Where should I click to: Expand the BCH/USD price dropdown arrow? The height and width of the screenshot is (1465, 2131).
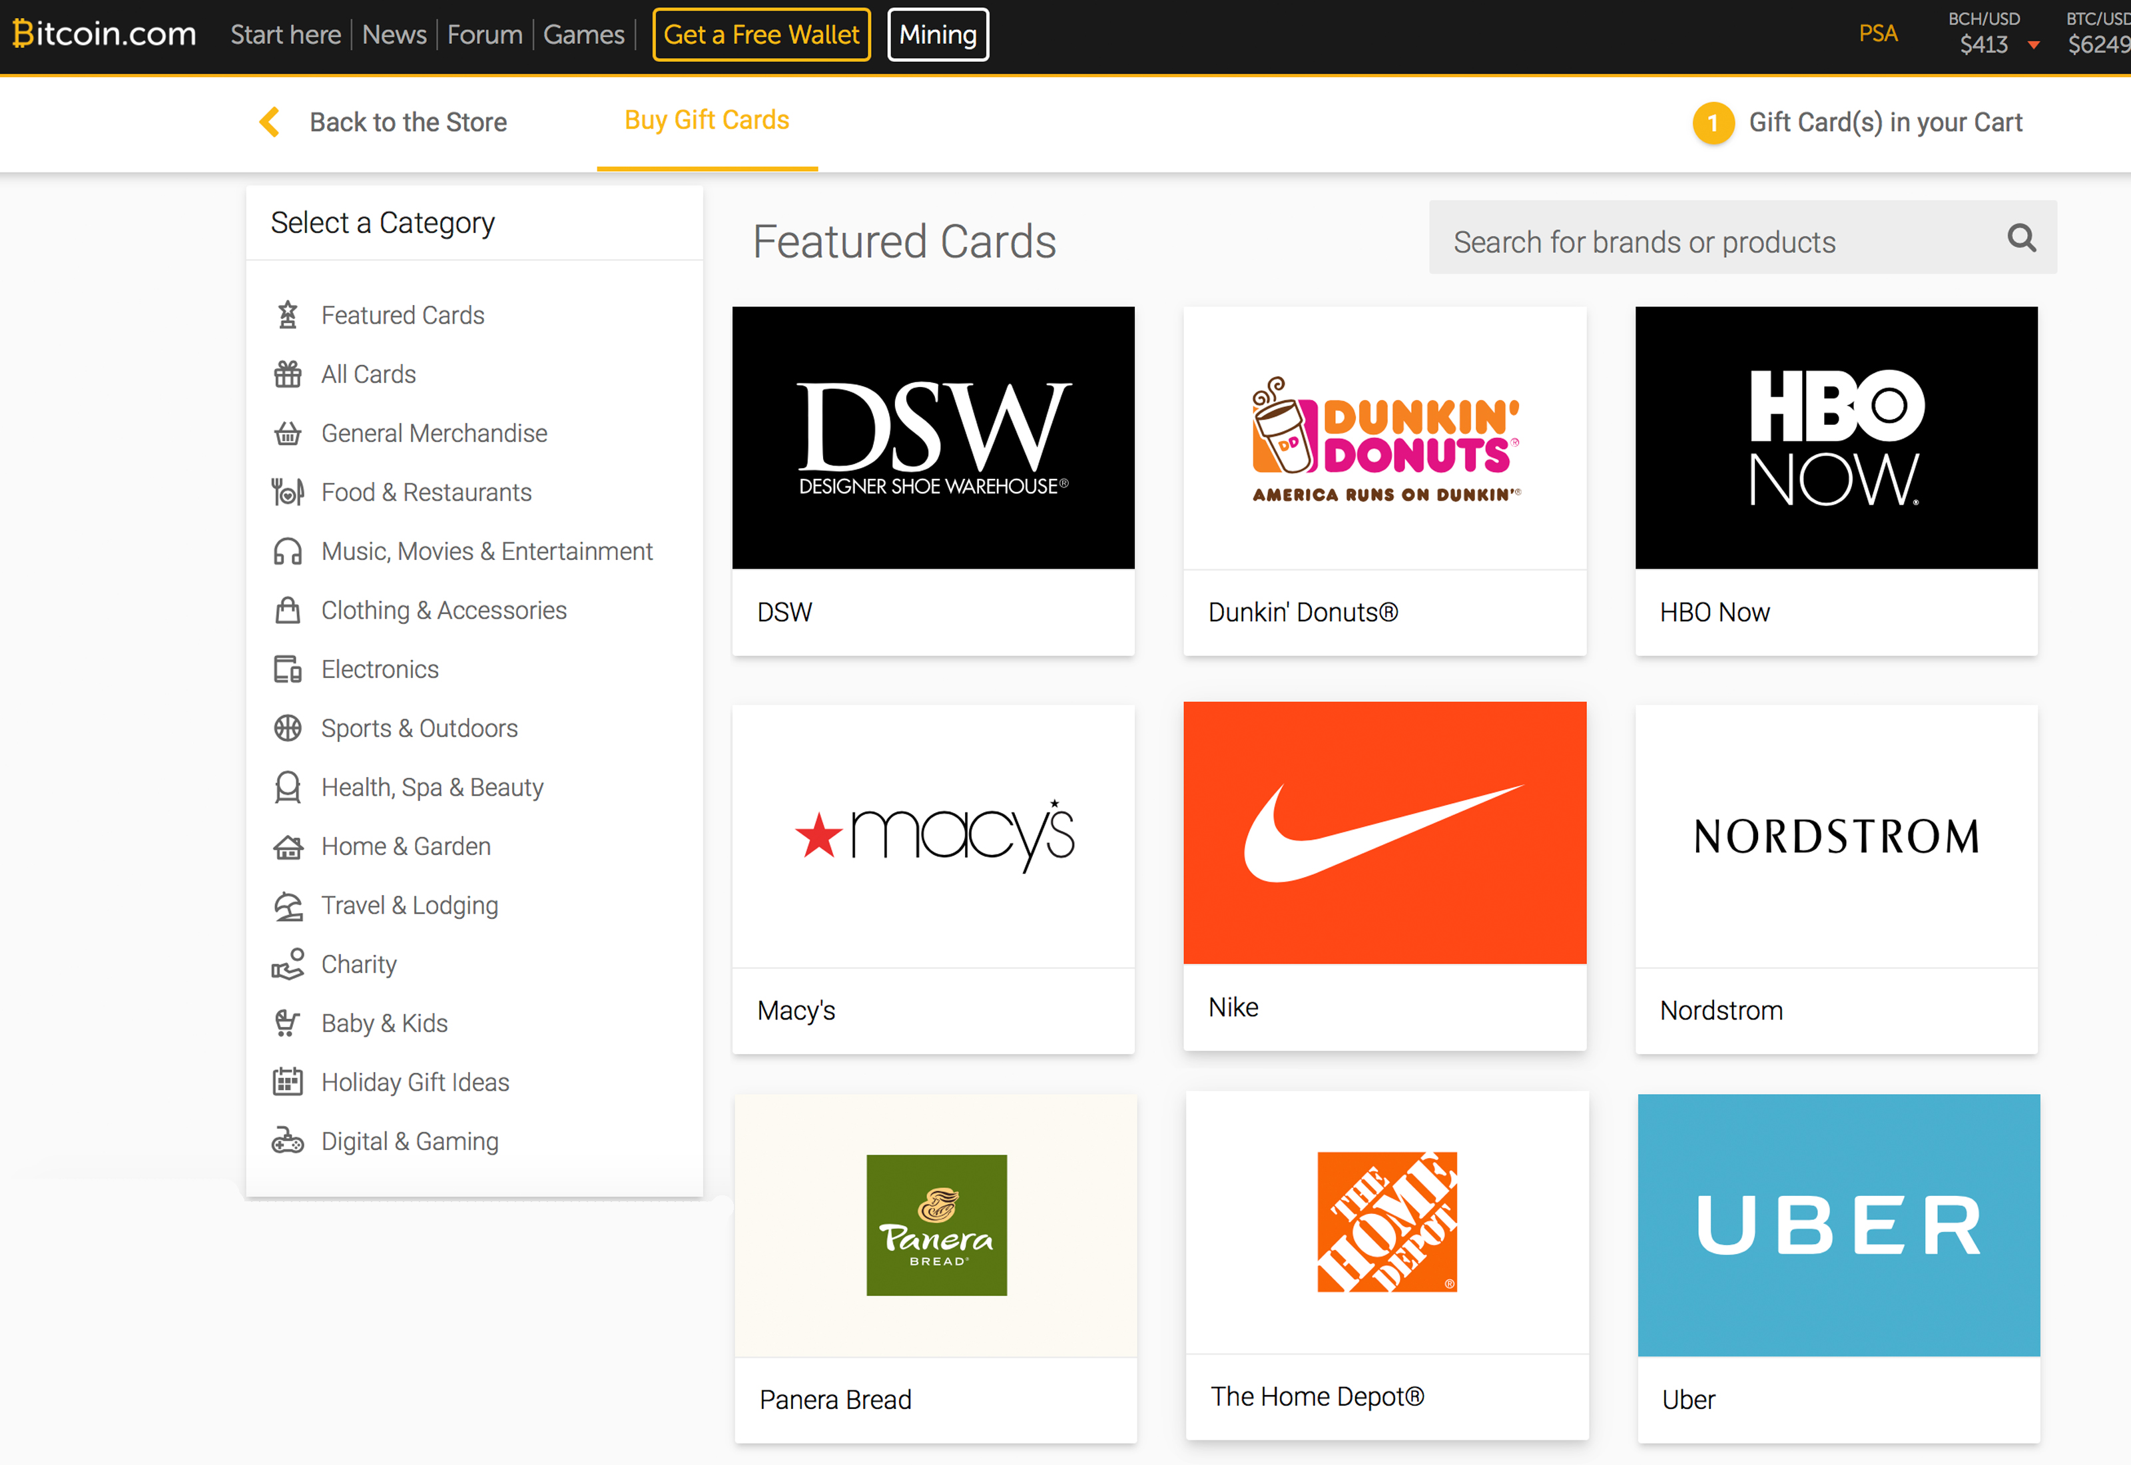[x=2033, y=45]
